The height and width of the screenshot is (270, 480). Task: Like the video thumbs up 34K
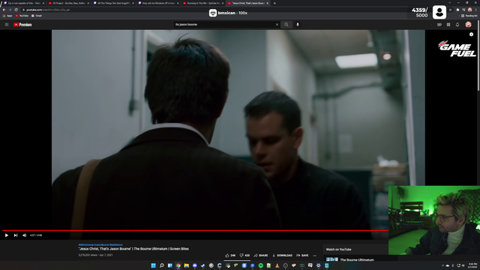pyautogui.click(x=230, y=255)
